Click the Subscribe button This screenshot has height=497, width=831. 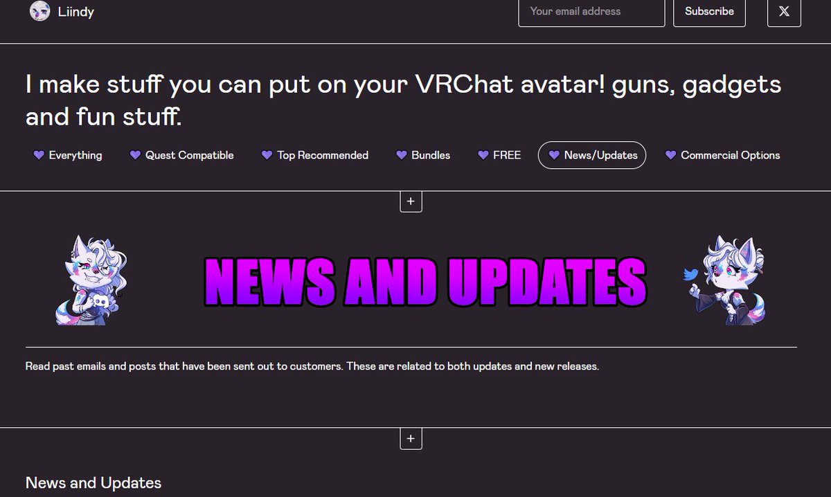[709, 11]
